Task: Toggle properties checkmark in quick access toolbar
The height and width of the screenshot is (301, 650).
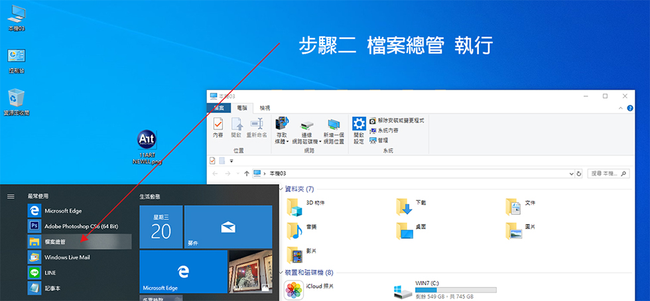Action: (212, 160)
